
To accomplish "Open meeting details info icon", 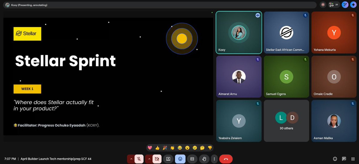I will tap(335, 159).
